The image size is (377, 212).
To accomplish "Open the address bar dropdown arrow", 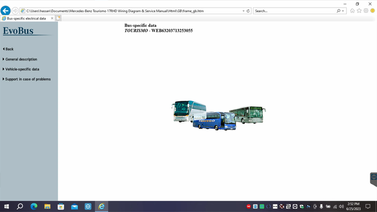I will click(243, 11).
